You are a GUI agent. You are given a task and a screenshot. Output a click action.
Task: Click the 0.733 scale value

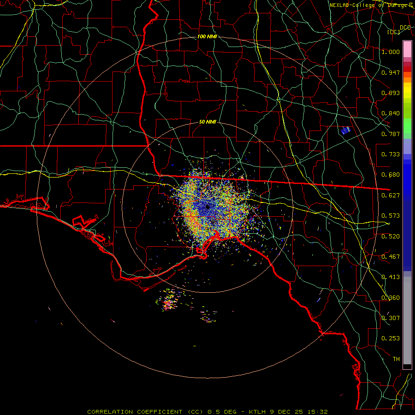[x=391, y=154]
